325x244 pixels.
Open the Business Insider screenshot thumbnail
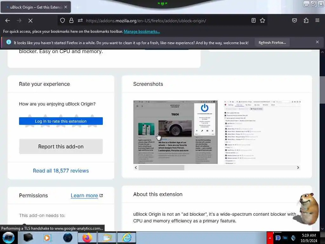pos(175,132)
